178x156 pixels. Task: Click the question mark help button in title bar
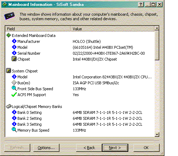[140, 5]
